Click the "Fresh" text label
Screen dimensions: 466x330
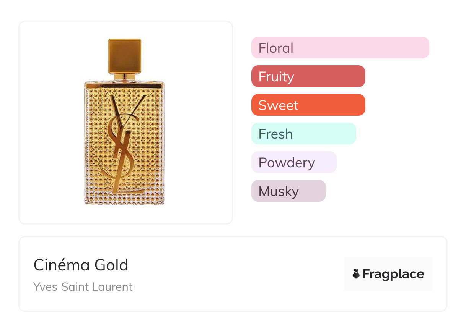click(x=275, y=134)
